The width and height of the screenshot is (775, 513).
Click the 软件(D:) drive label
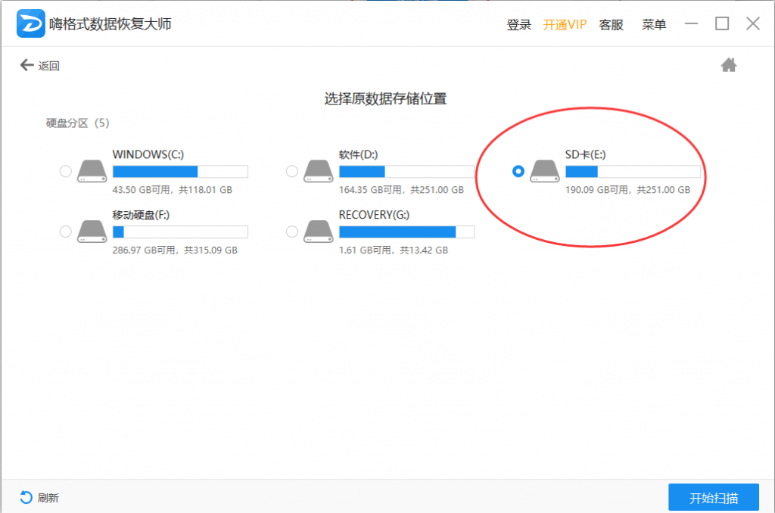tap(358, 154)
